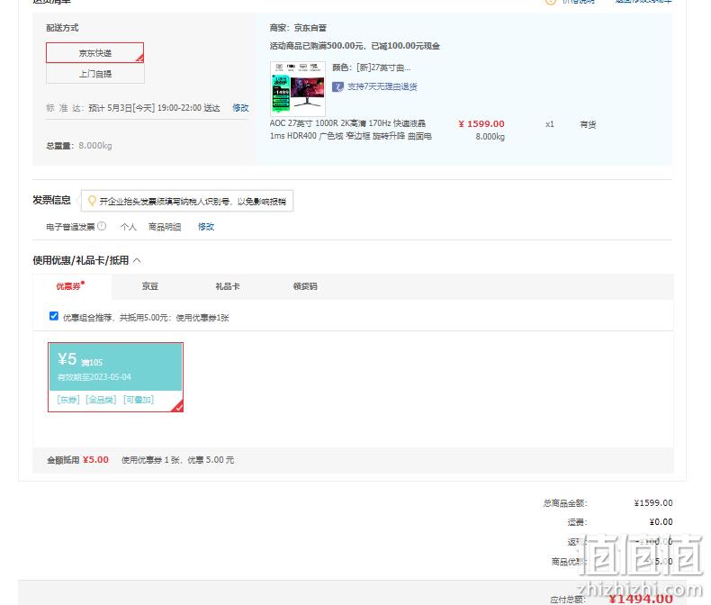Uncheck 优惠组合推荐 checkbox
Viewport: 711px width, 605px height.
pos(53,316)
